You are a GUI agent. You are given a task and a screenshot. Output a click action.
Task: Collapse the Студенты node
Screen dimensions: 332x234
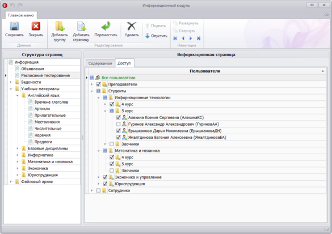(92, 91)
